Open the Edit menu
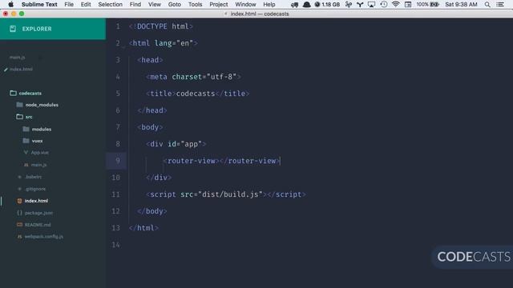This screenshot has width=513, height=288. (x=86, y=4)
